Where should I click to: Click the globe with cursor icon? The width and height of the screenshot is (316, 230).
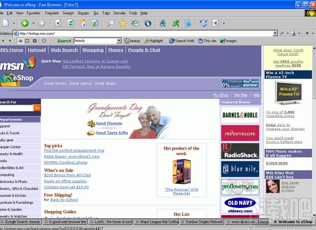pyautogui.click(x=148, y=23)
